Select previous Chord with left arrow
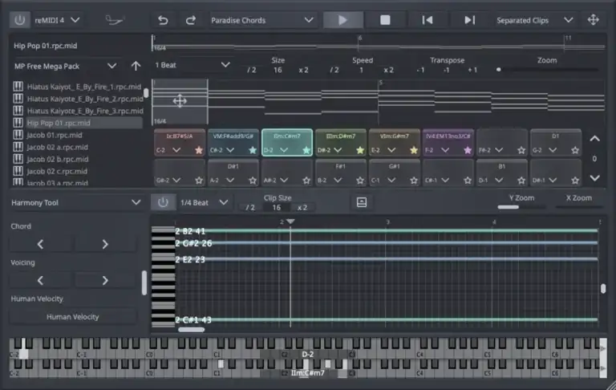Viewport: 616px width, 390px height. (40, 244)
